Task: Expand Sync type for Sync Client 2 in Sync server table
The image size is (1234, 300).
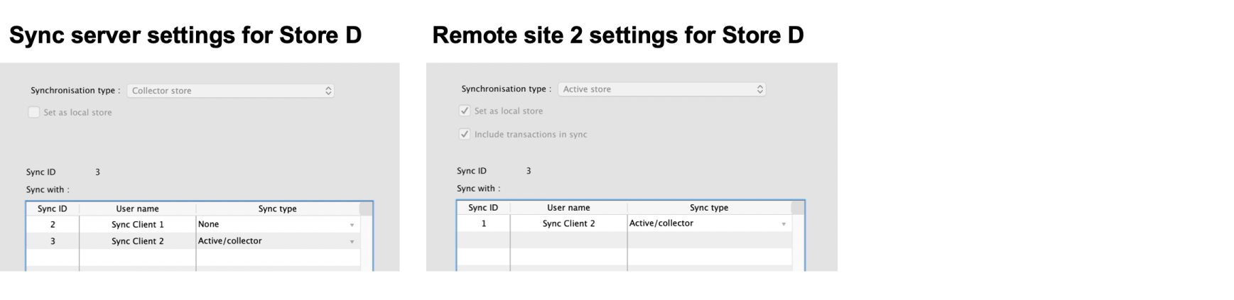Action: [351, 242]
